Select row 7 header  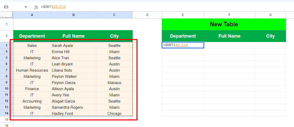tap(7, 70)
